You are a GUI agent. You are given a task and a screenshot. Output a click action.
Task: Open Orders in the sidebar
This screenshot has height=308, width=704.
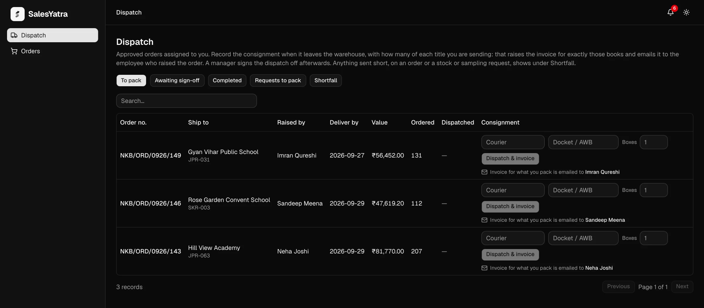coord(53,51)
